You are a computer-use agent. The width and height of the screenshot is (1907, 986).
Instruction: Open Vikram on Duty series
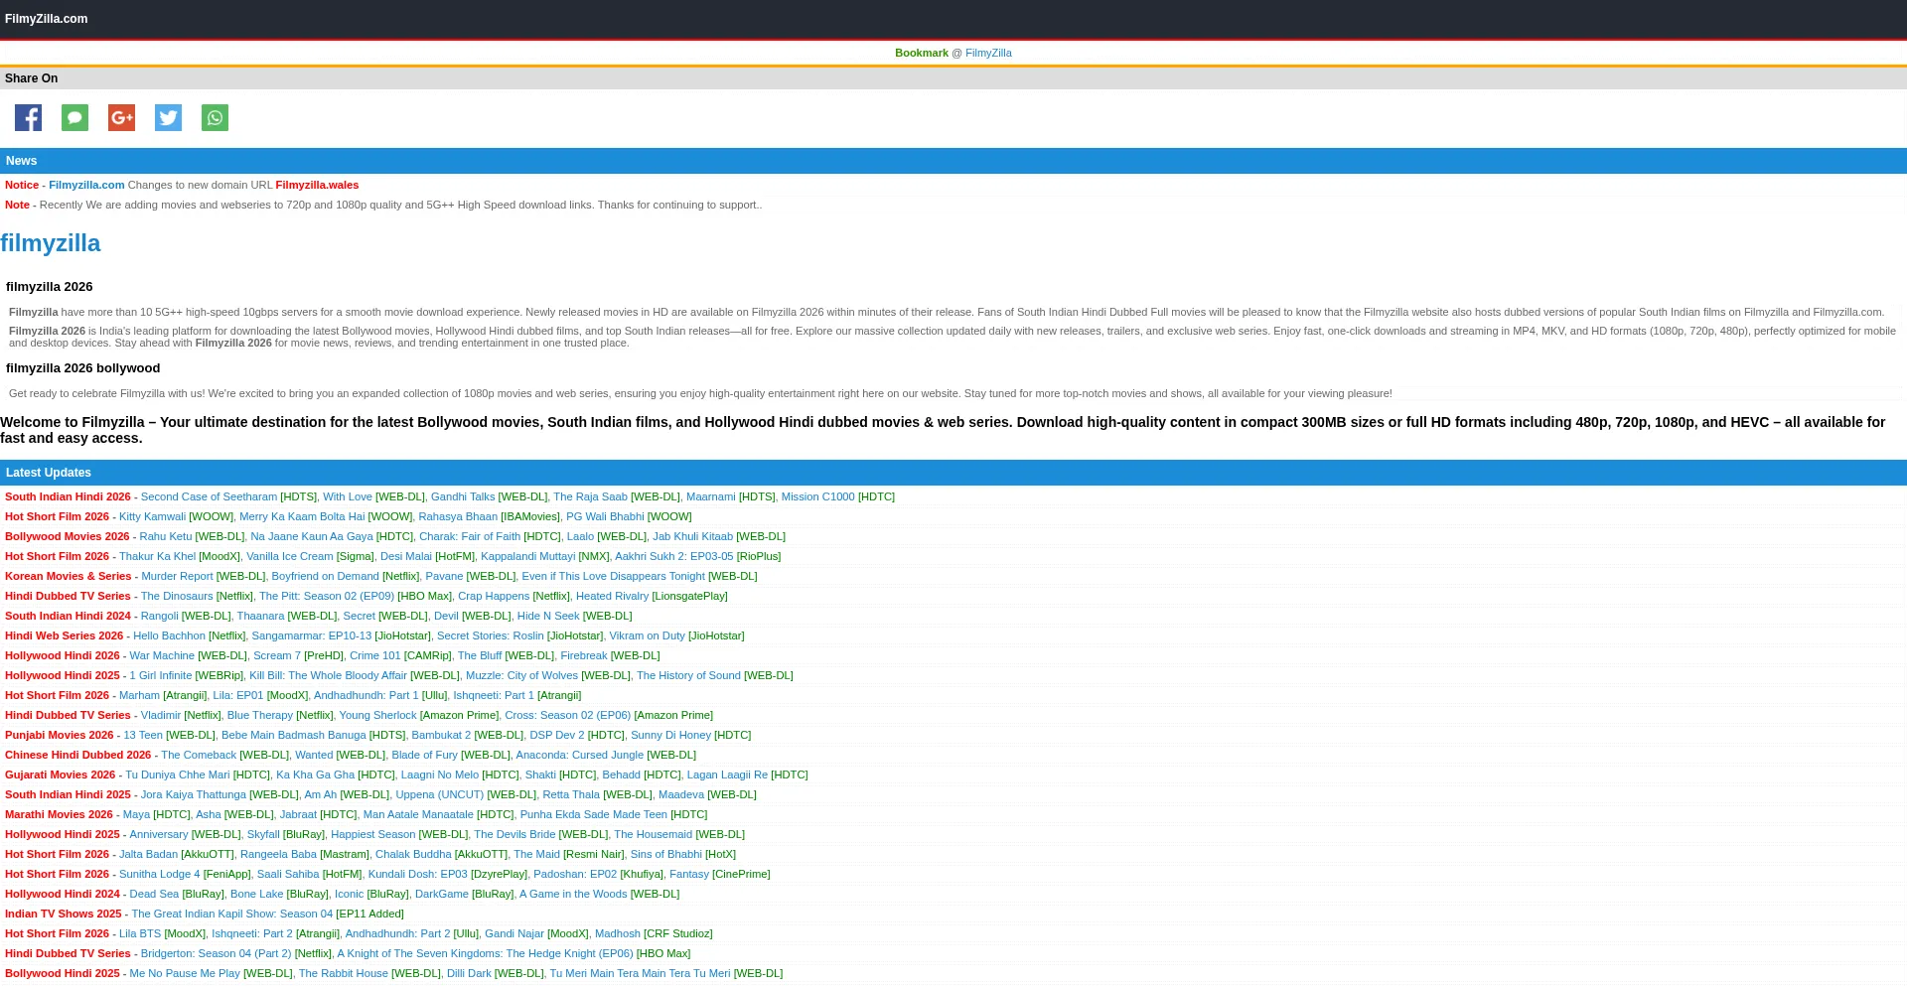pyautogui.click(x=647, y=635)
